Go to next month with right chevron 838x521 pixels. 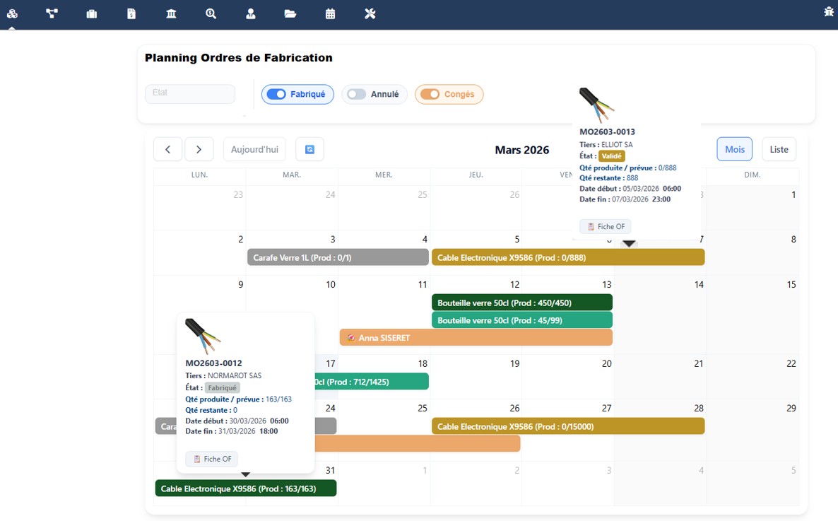199,149
